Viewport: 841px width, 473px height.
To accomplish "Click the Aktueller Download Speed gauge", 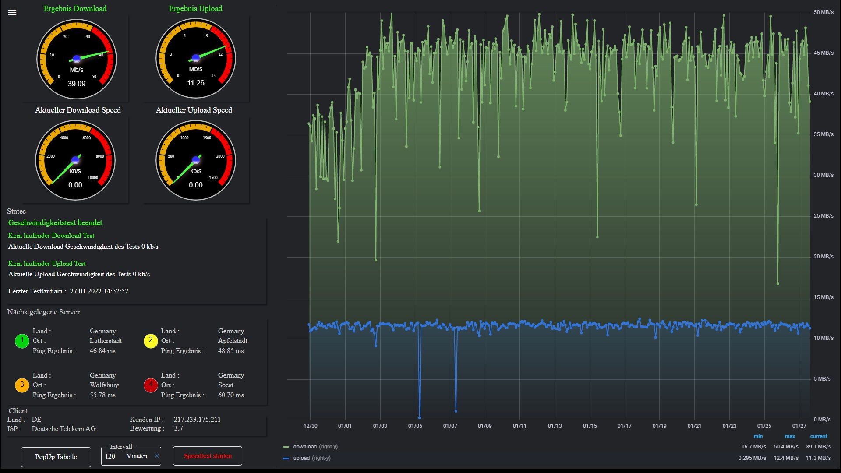I will click(x=75, y=160).
